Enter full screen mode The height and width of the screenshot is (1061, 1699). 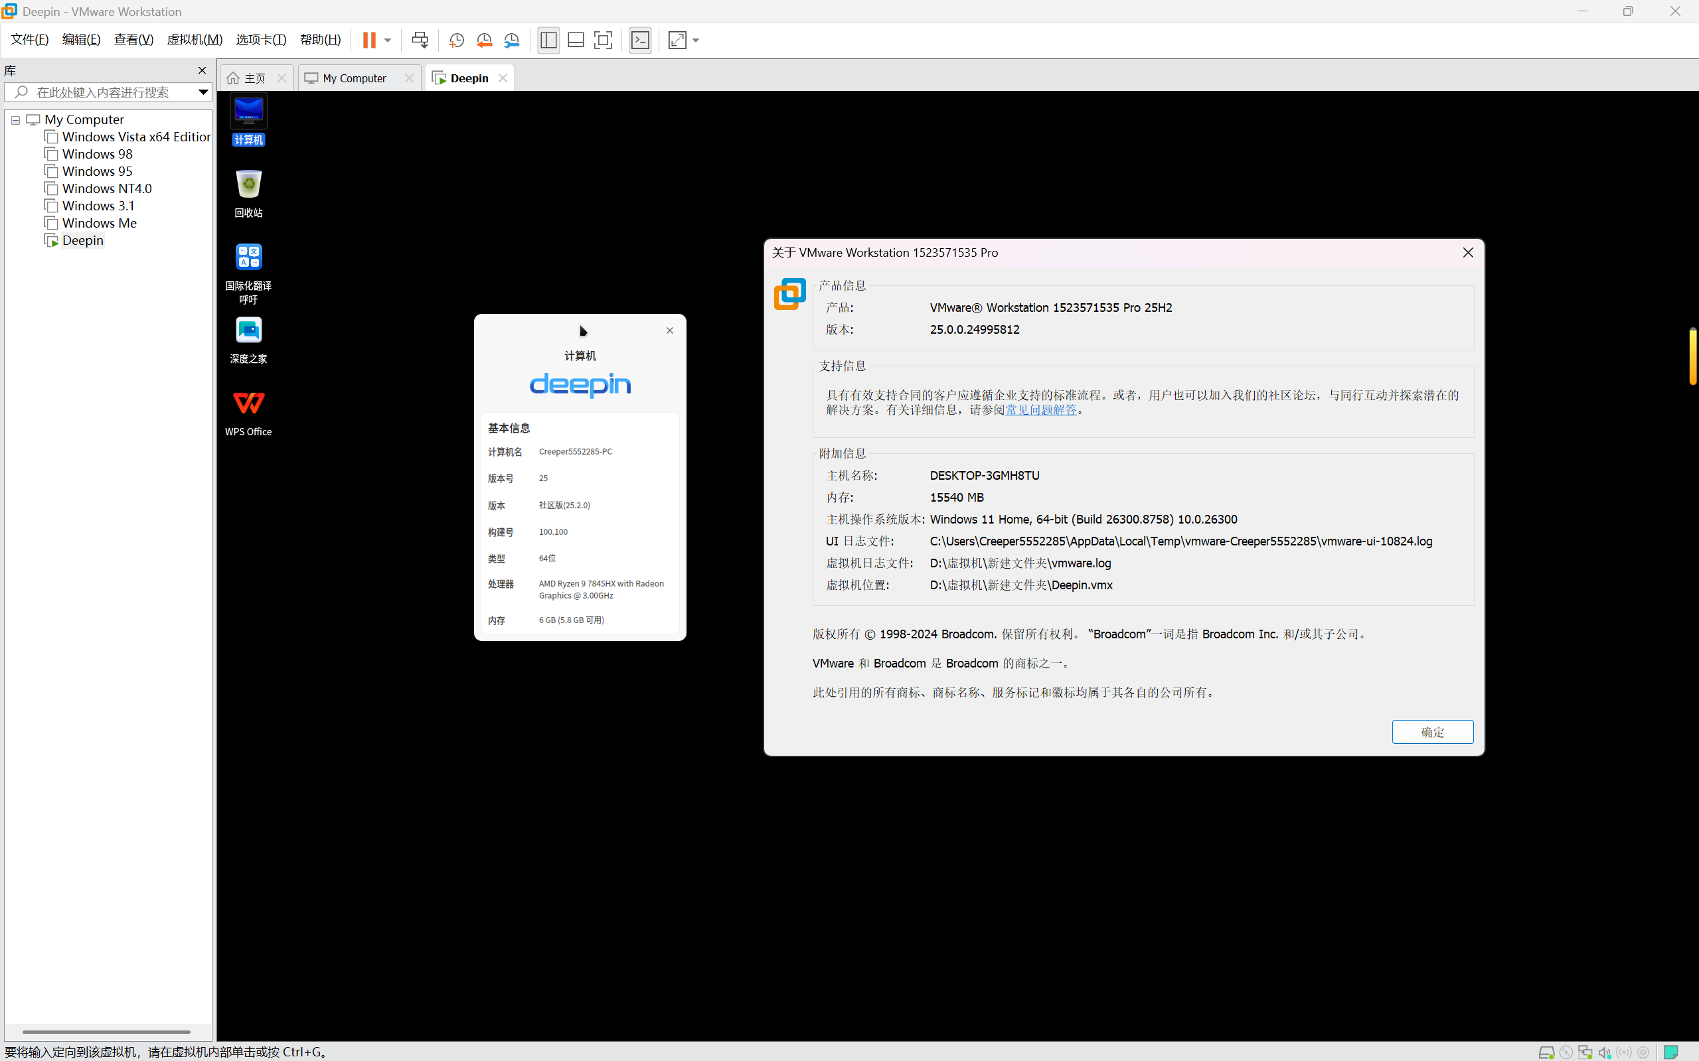pos(603,40)
